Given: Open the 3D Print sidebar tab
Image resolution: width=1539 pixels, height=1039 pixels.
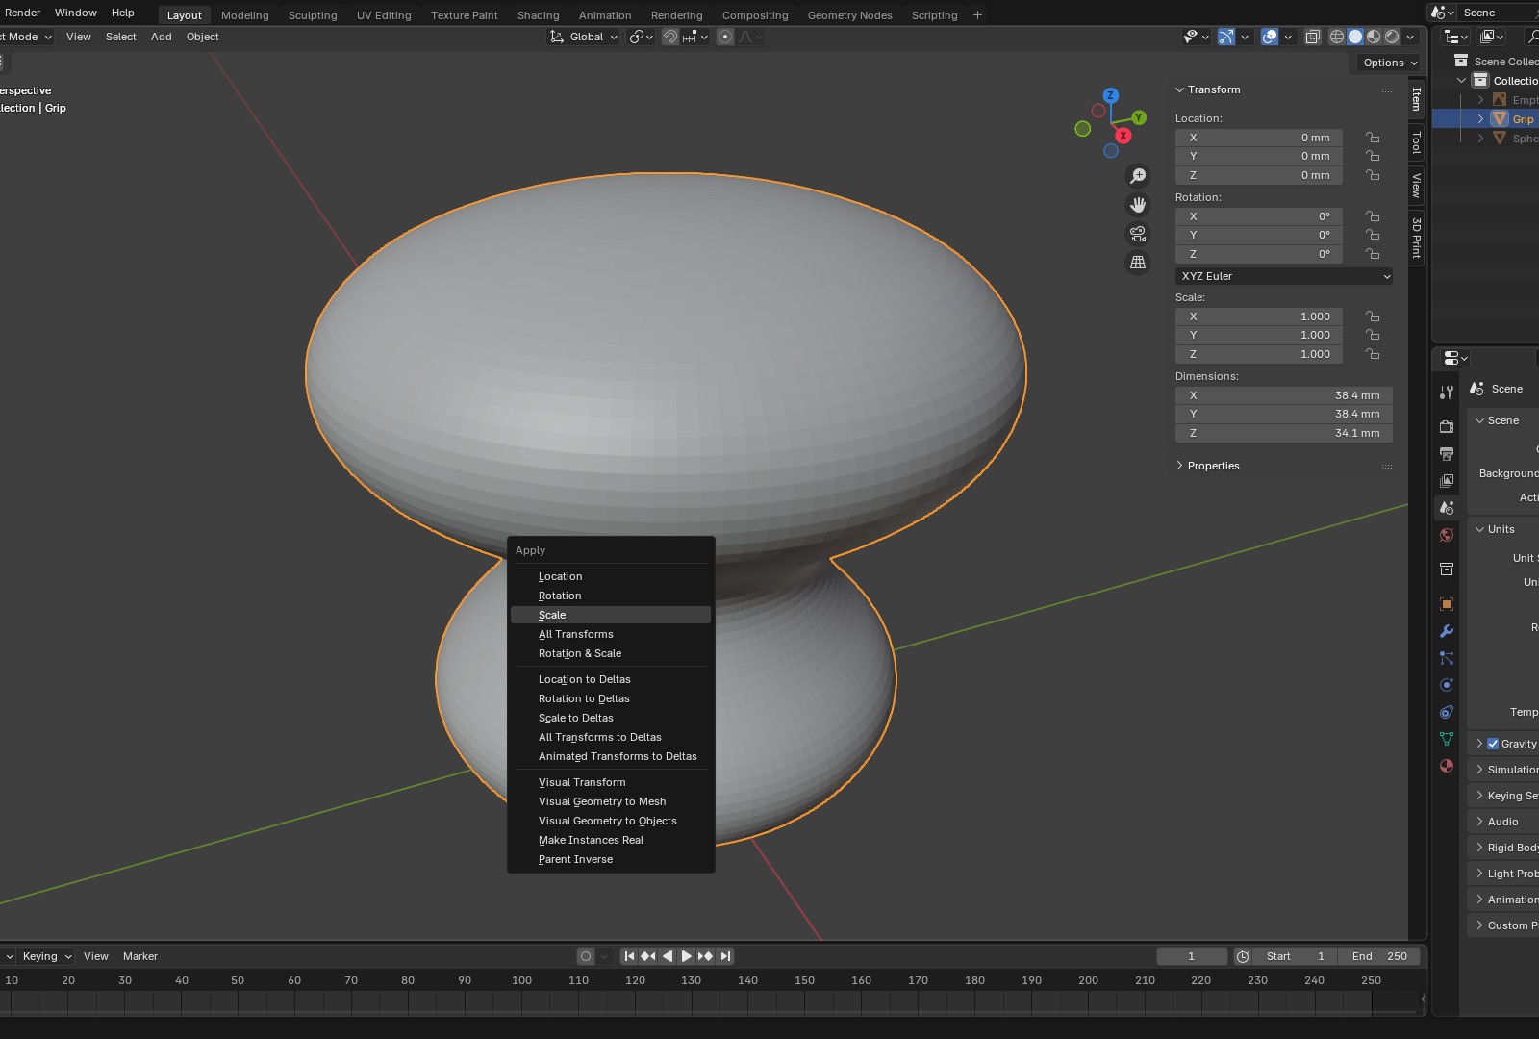Looking at the screenshot, I should [x=1416, y=238].
